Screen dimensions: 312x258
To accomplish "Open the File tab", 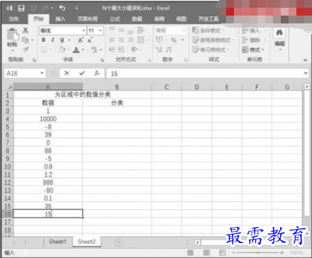I will 13,19.
